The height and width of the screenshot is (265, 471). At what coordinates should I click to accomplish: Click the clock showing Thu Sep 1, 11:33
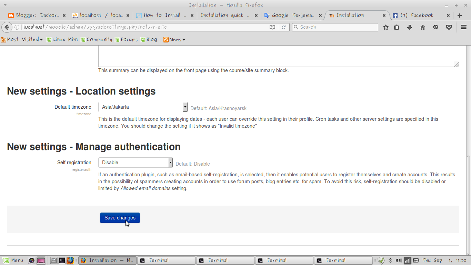click(444, 261)
